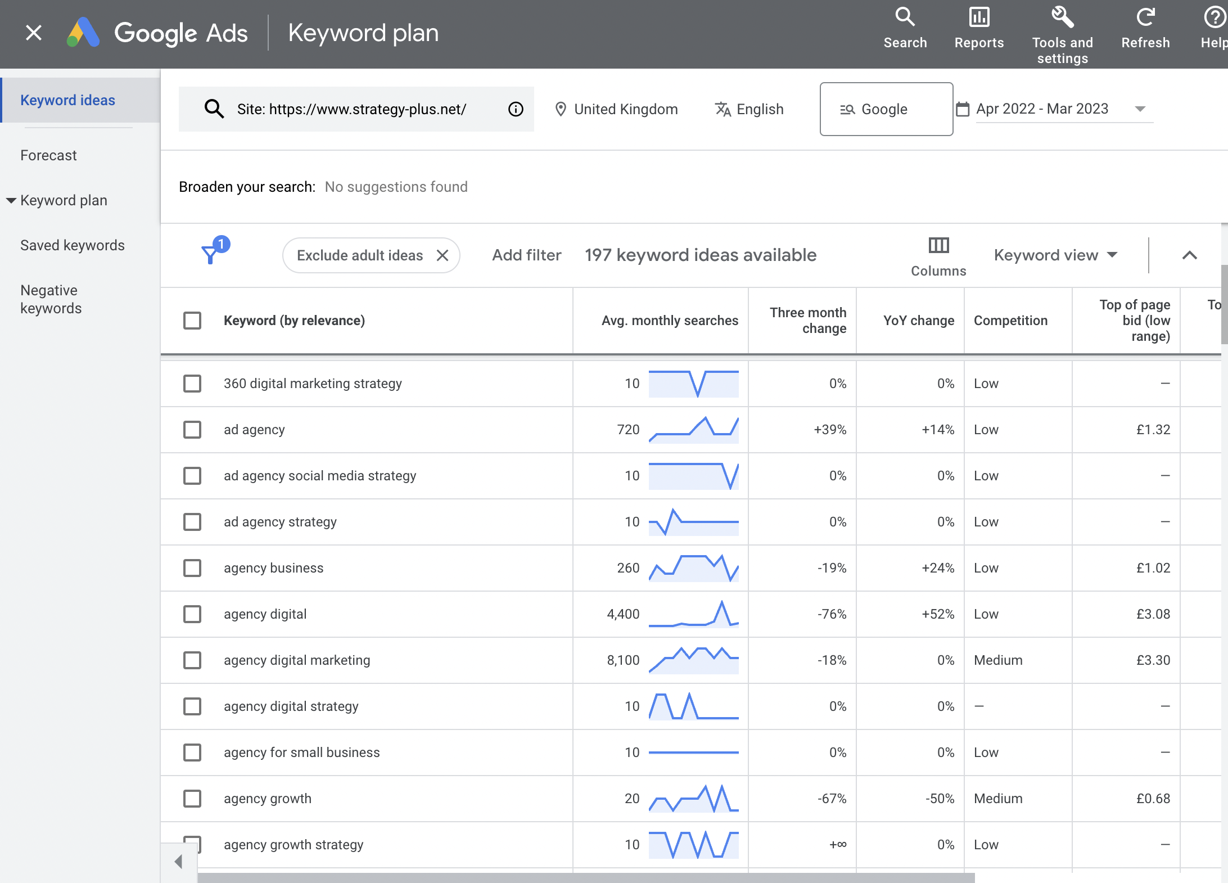Click the Google Ads logo
The width and height of the screenshot is (1228, 883).
click(83, 33)
